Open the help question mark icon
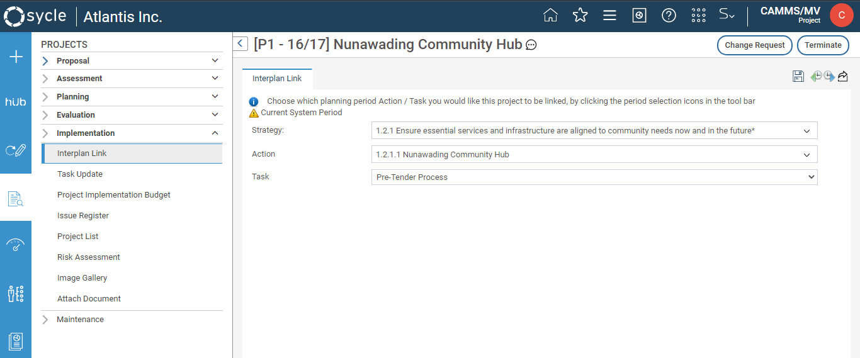The width and height of the screenshot is (860, 358). pos(669,16)
